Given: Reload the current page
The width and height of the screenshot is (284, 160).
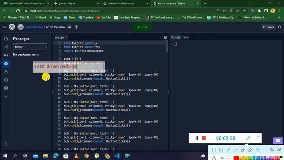Looking at the screenshot, I should pyautogui.click(x=18, y=11).
